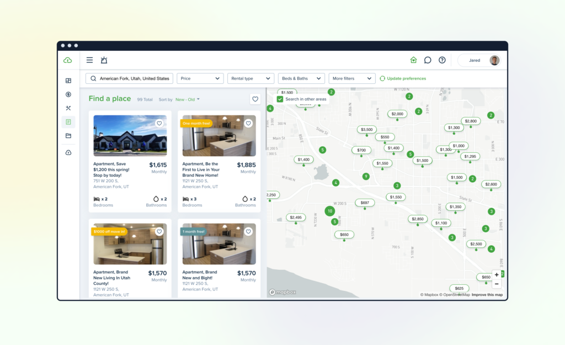Expand the Price filter dropdown
Viewport: 565px width, 345px height.
[x=200, y=78]
